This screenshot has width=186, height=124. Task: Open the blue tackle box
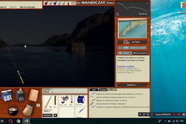pos(7,96)
